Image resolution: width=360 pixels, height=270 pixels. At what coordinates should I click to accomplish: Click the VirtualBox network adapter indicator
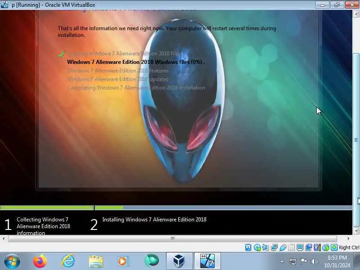(x=274, y=247)
